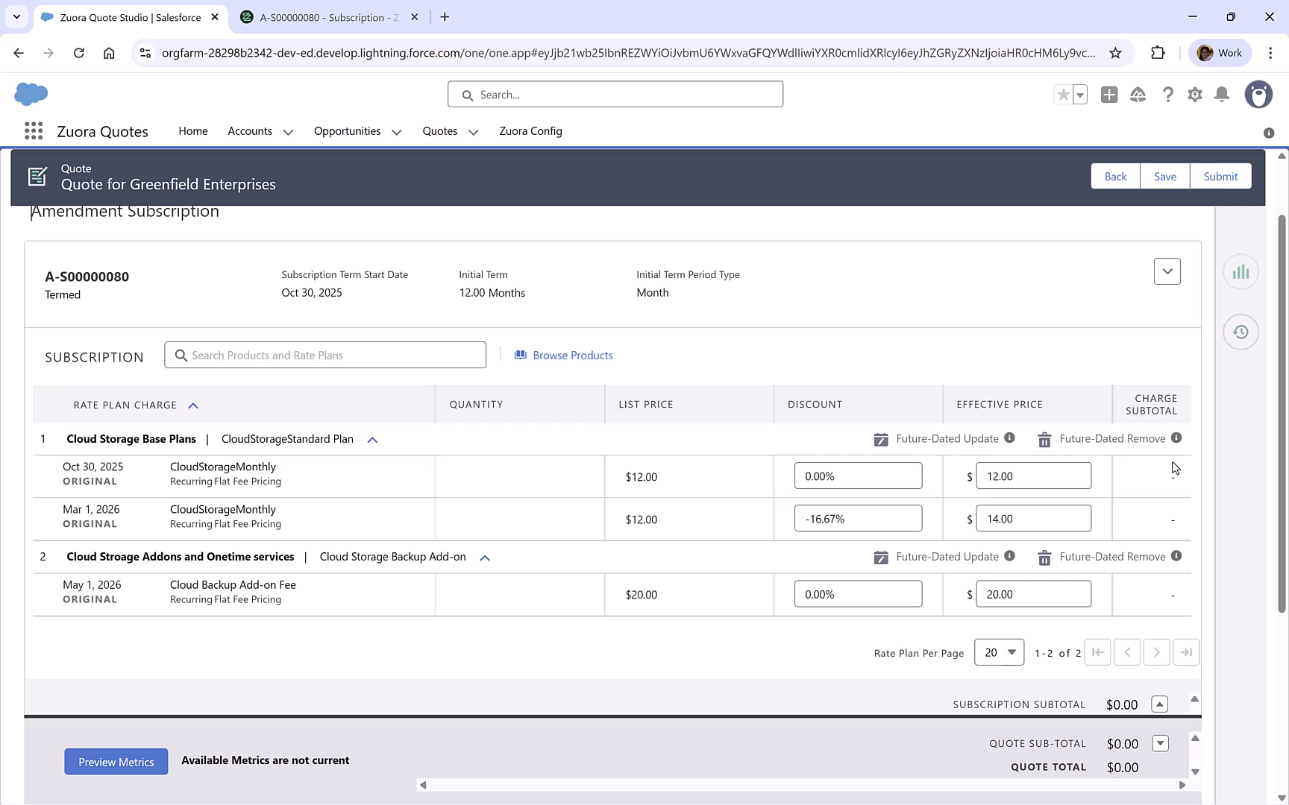This screenshot has height=805, width=1289.
Task: Open the info tooltip beside Future-Dated Remove
Action: [x=1177, y=438]
